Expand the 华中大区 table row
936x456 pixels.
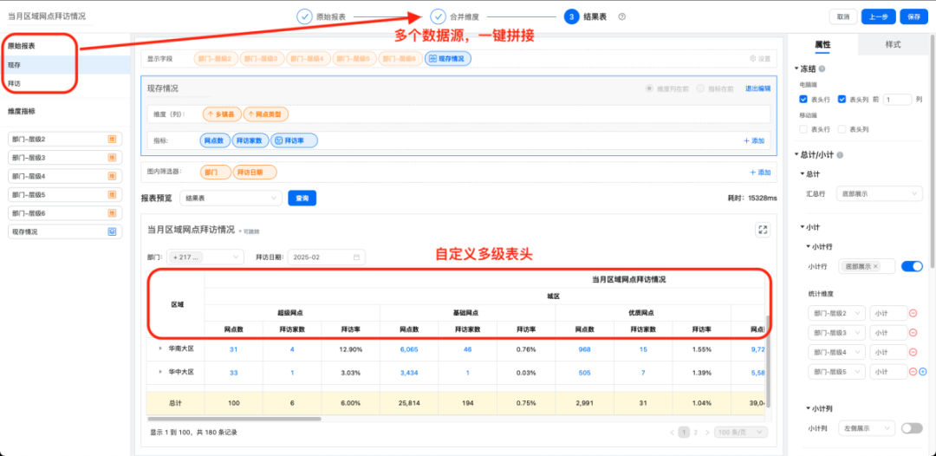click(160, 371)
